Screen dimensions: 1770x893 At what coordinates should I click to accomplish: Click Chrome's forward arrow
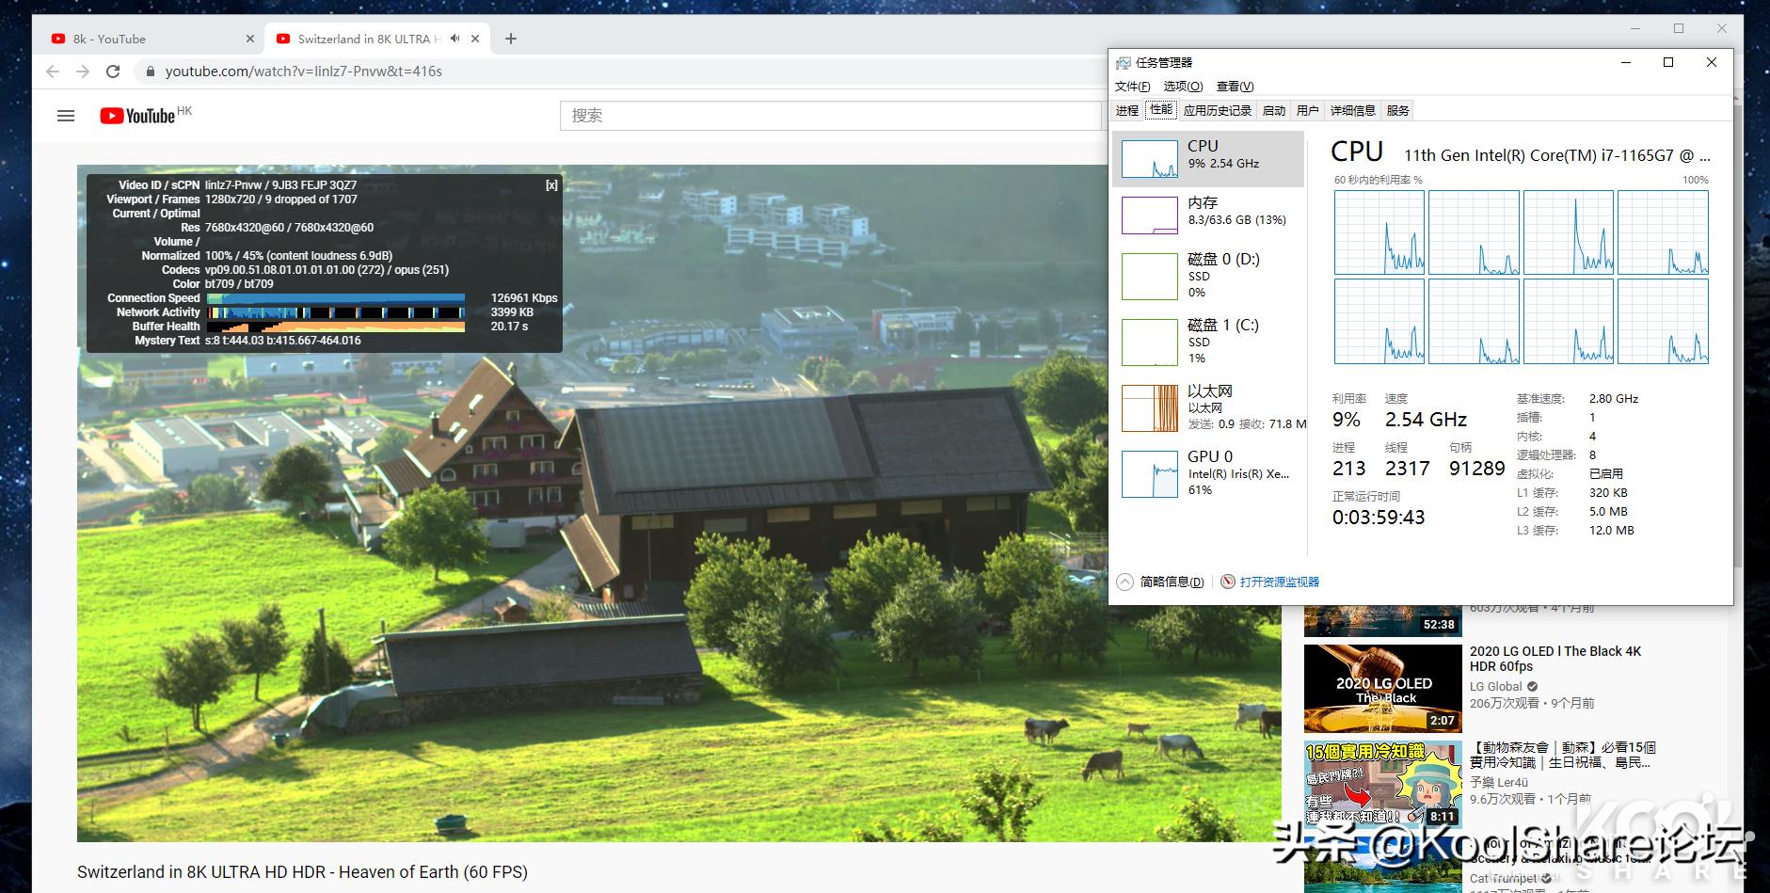[83, 72]
